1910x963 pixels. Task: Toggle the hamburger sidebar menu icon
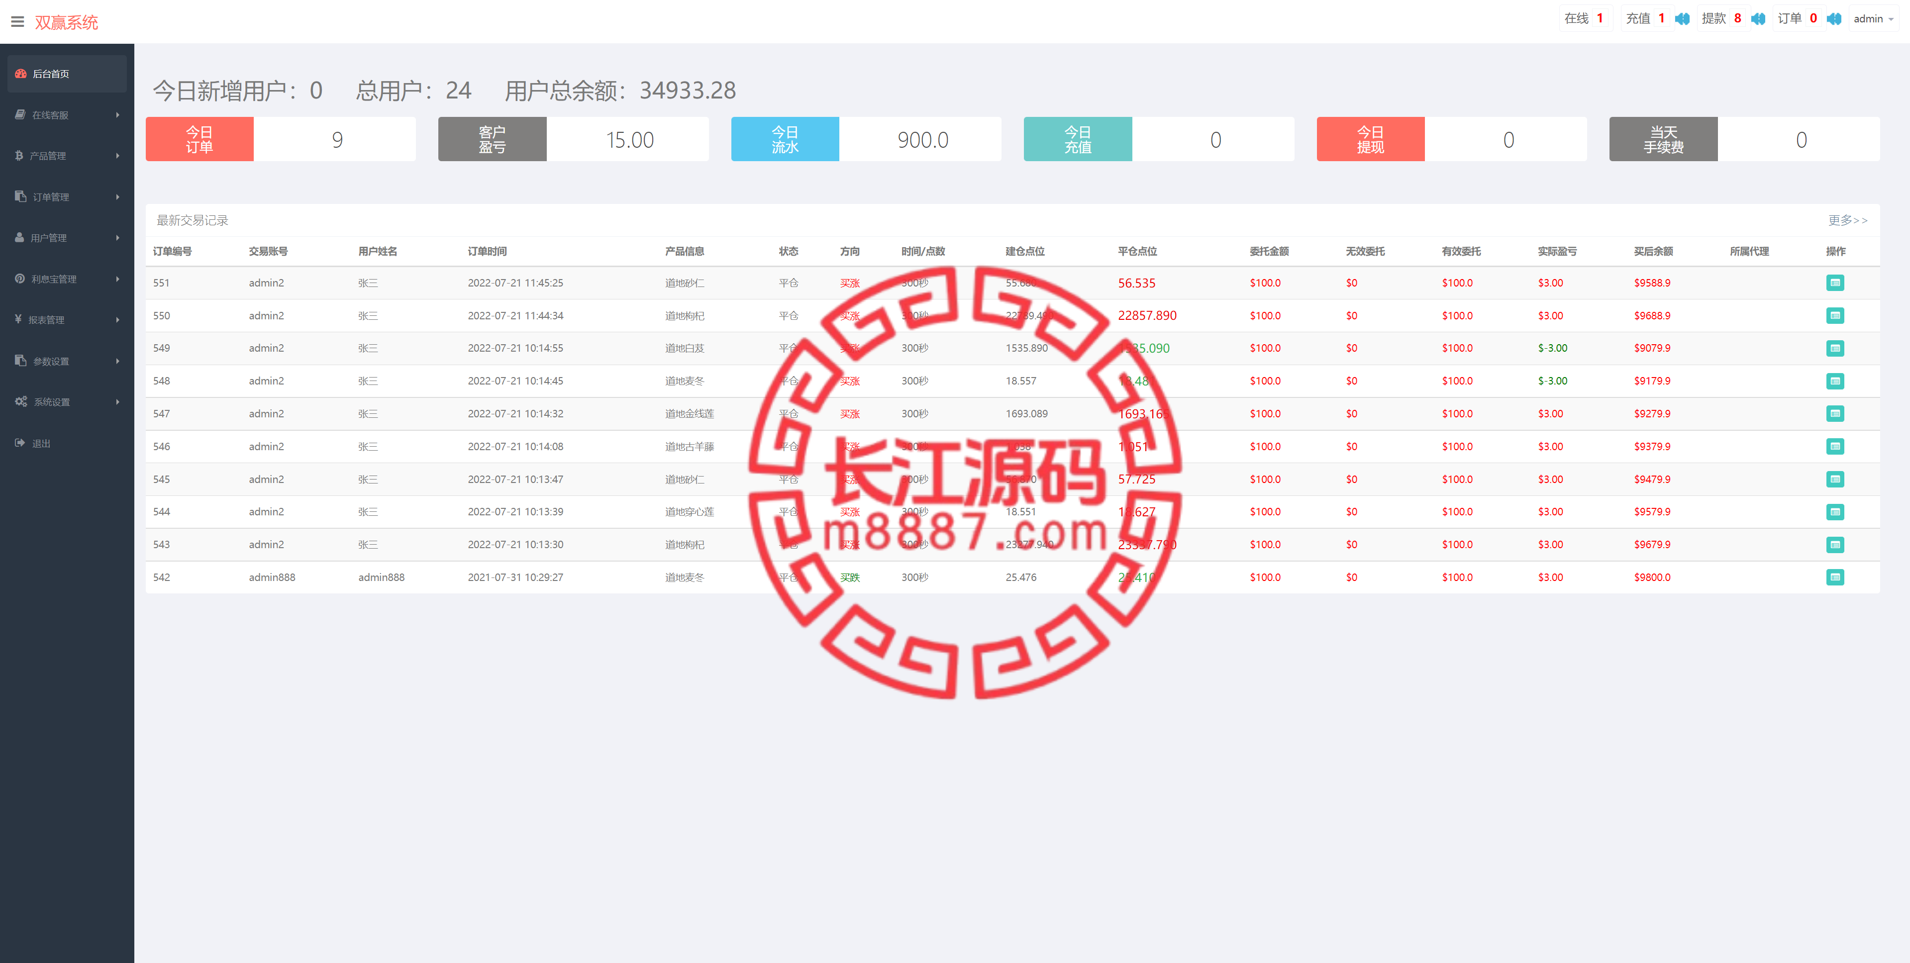click(18, 21)
